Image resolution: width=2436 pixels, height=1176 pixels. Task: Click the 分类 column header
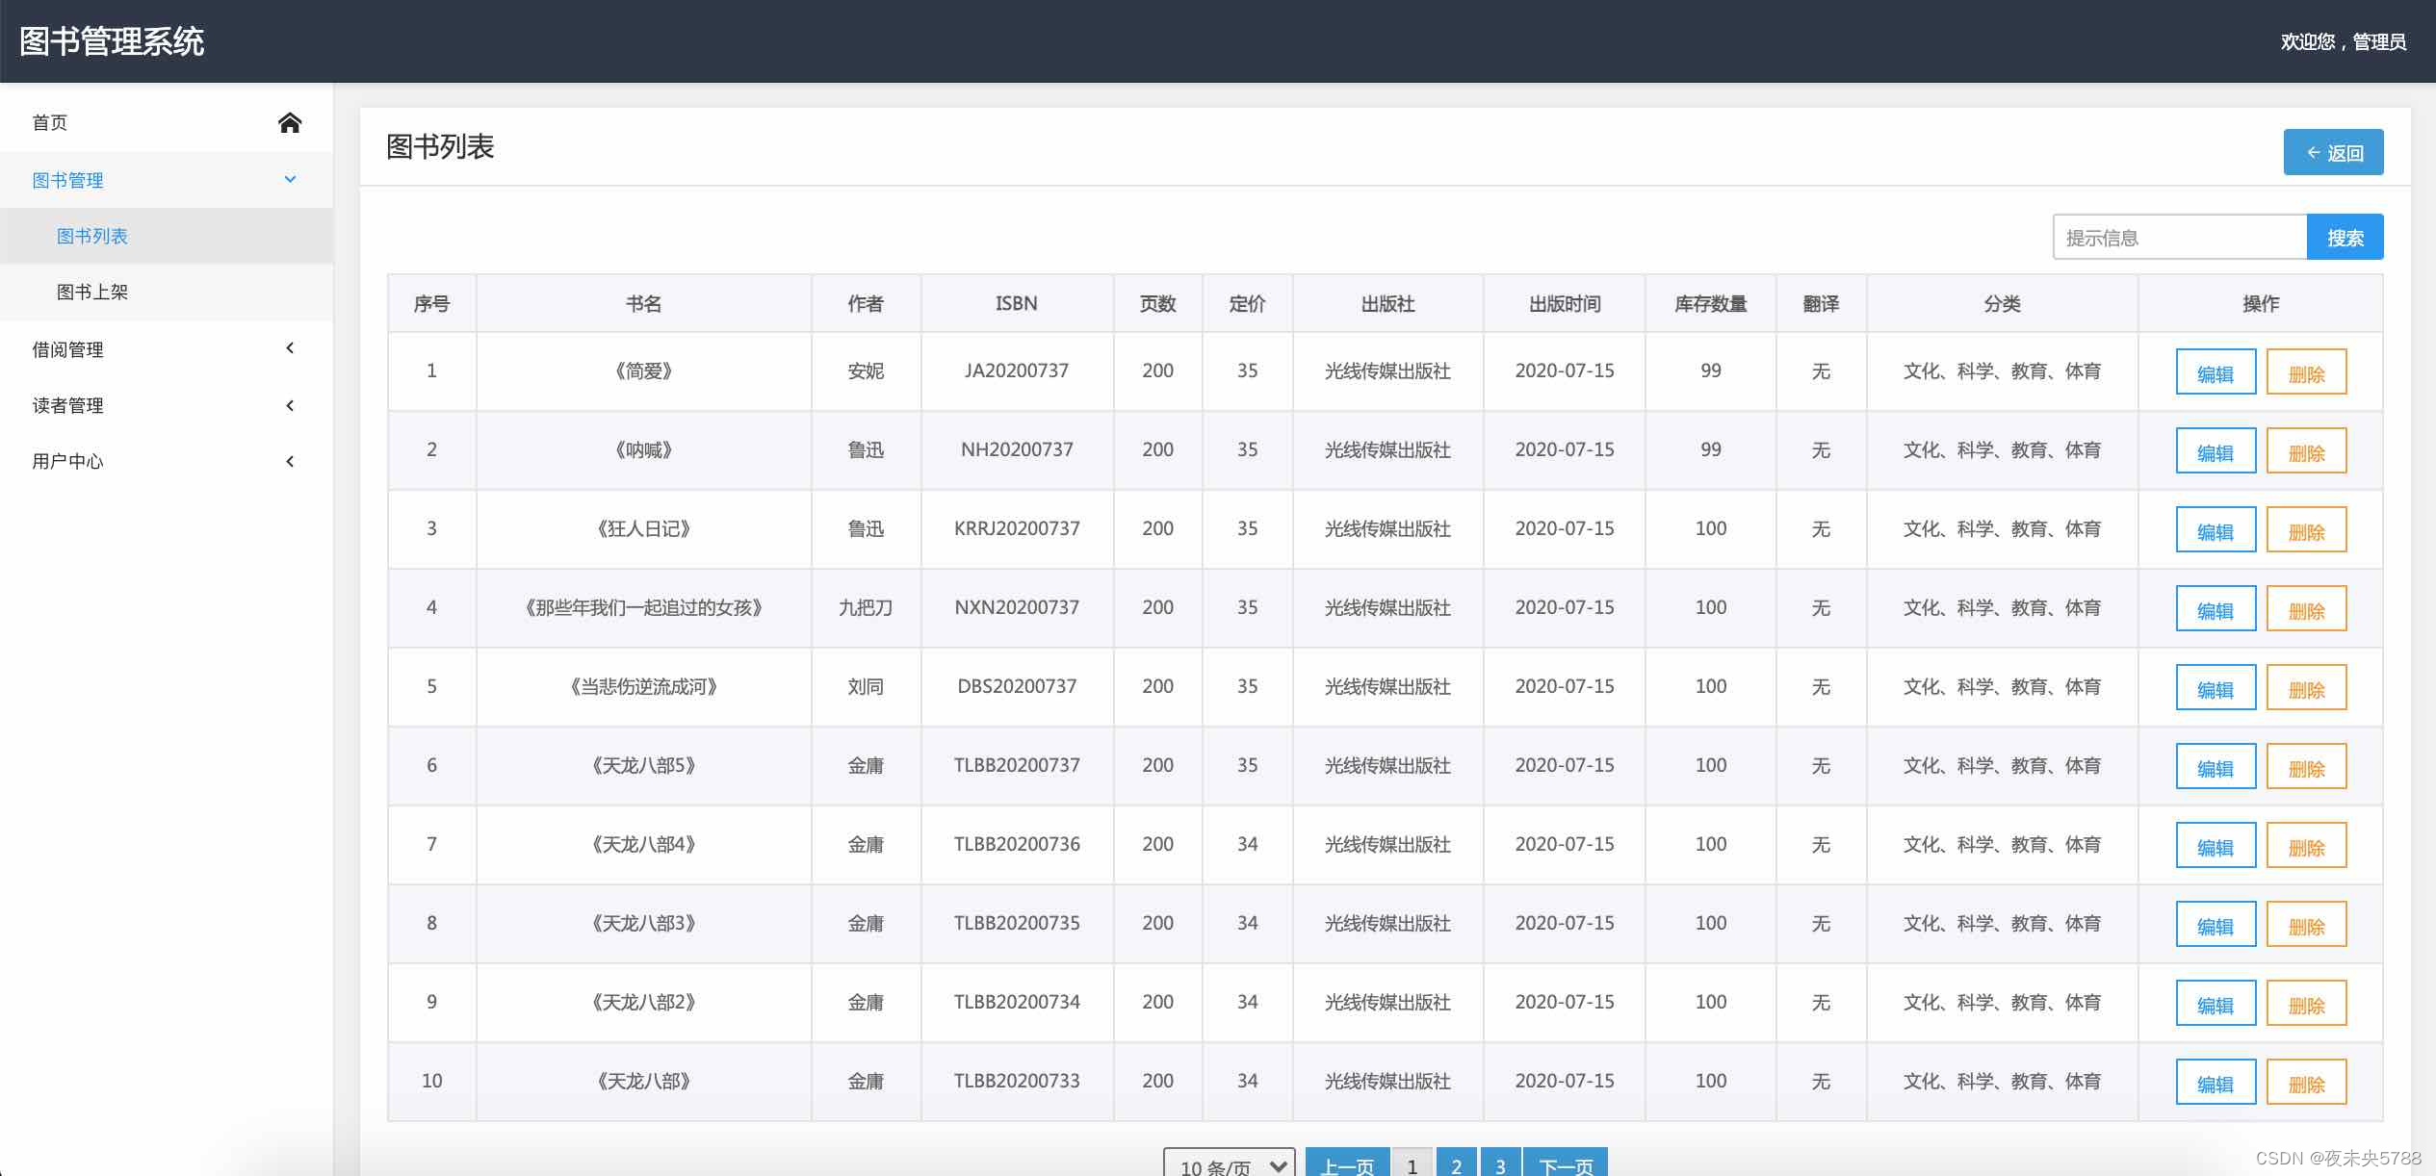tap(2002, 304)
